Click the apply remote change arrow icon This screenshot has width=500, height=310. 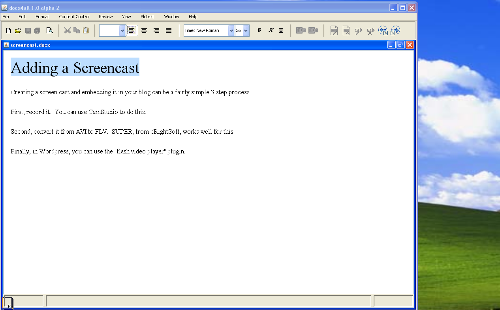(359, 31)
